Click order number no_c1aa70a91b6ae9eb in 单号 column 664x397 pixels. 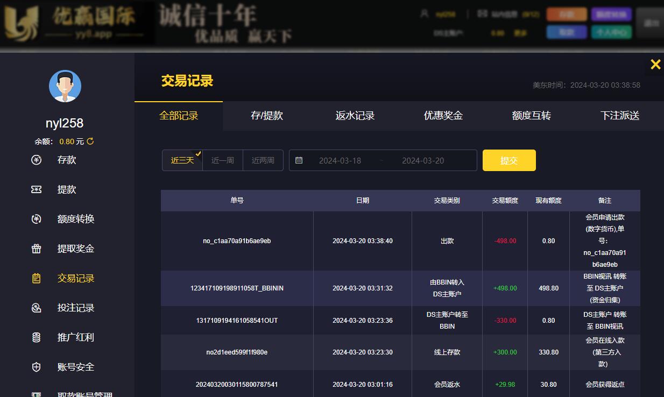click(237, 241)
